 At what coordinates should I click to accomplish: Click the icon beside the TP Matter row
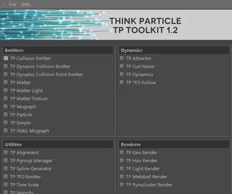tap(6, 83)
